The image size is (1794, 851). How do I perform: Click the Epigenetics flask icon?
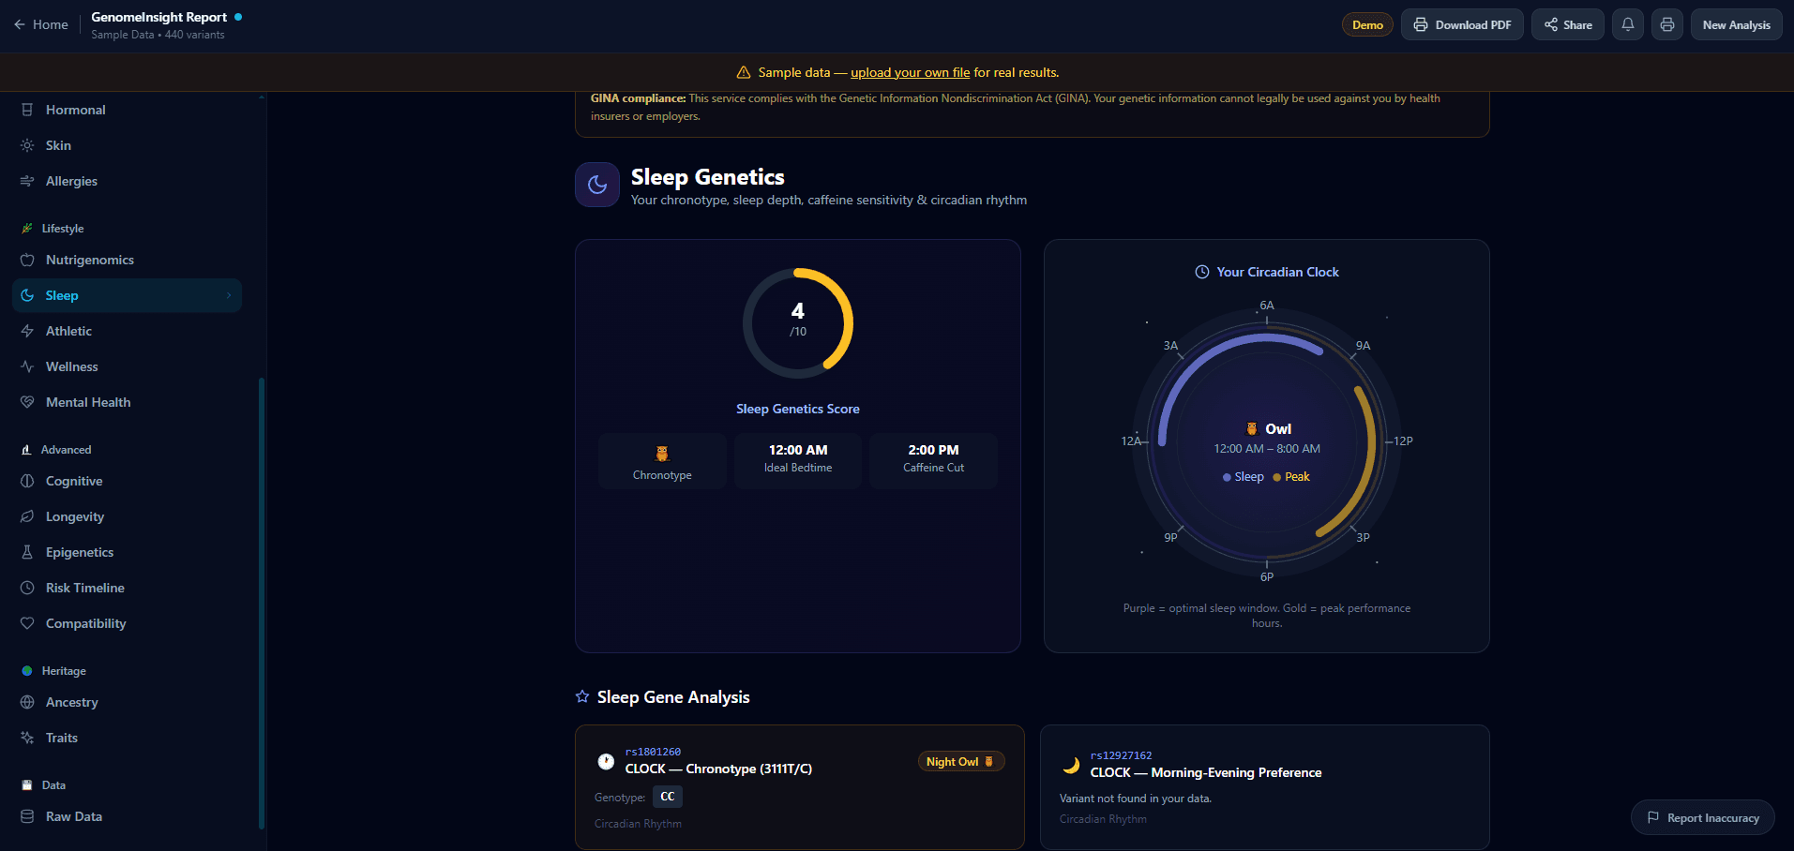click(x=28, y=552)
